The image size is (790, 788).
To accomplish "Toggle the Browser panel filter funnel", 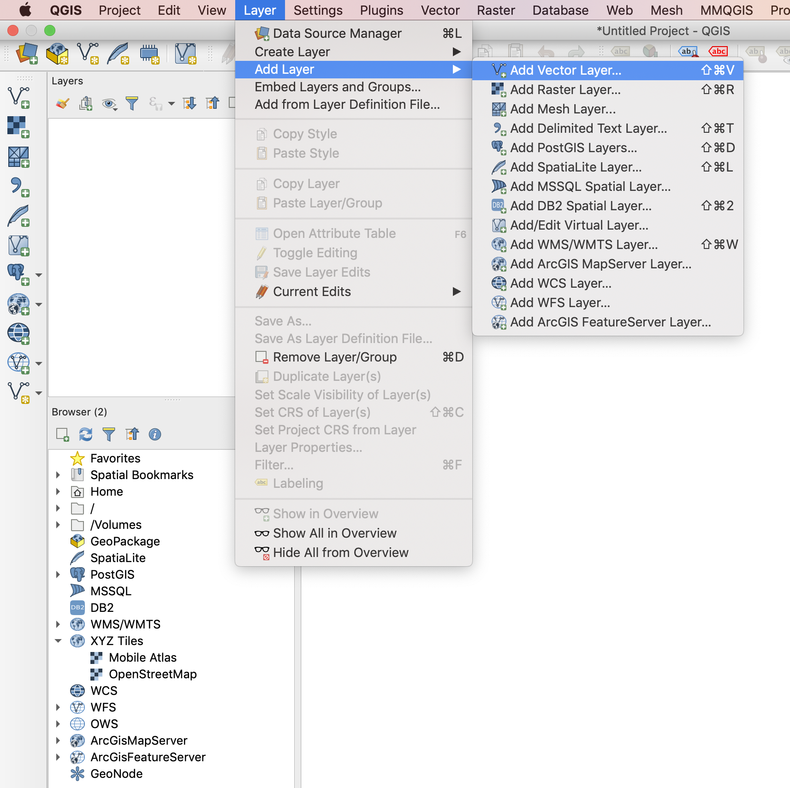I will click(109, 434).
